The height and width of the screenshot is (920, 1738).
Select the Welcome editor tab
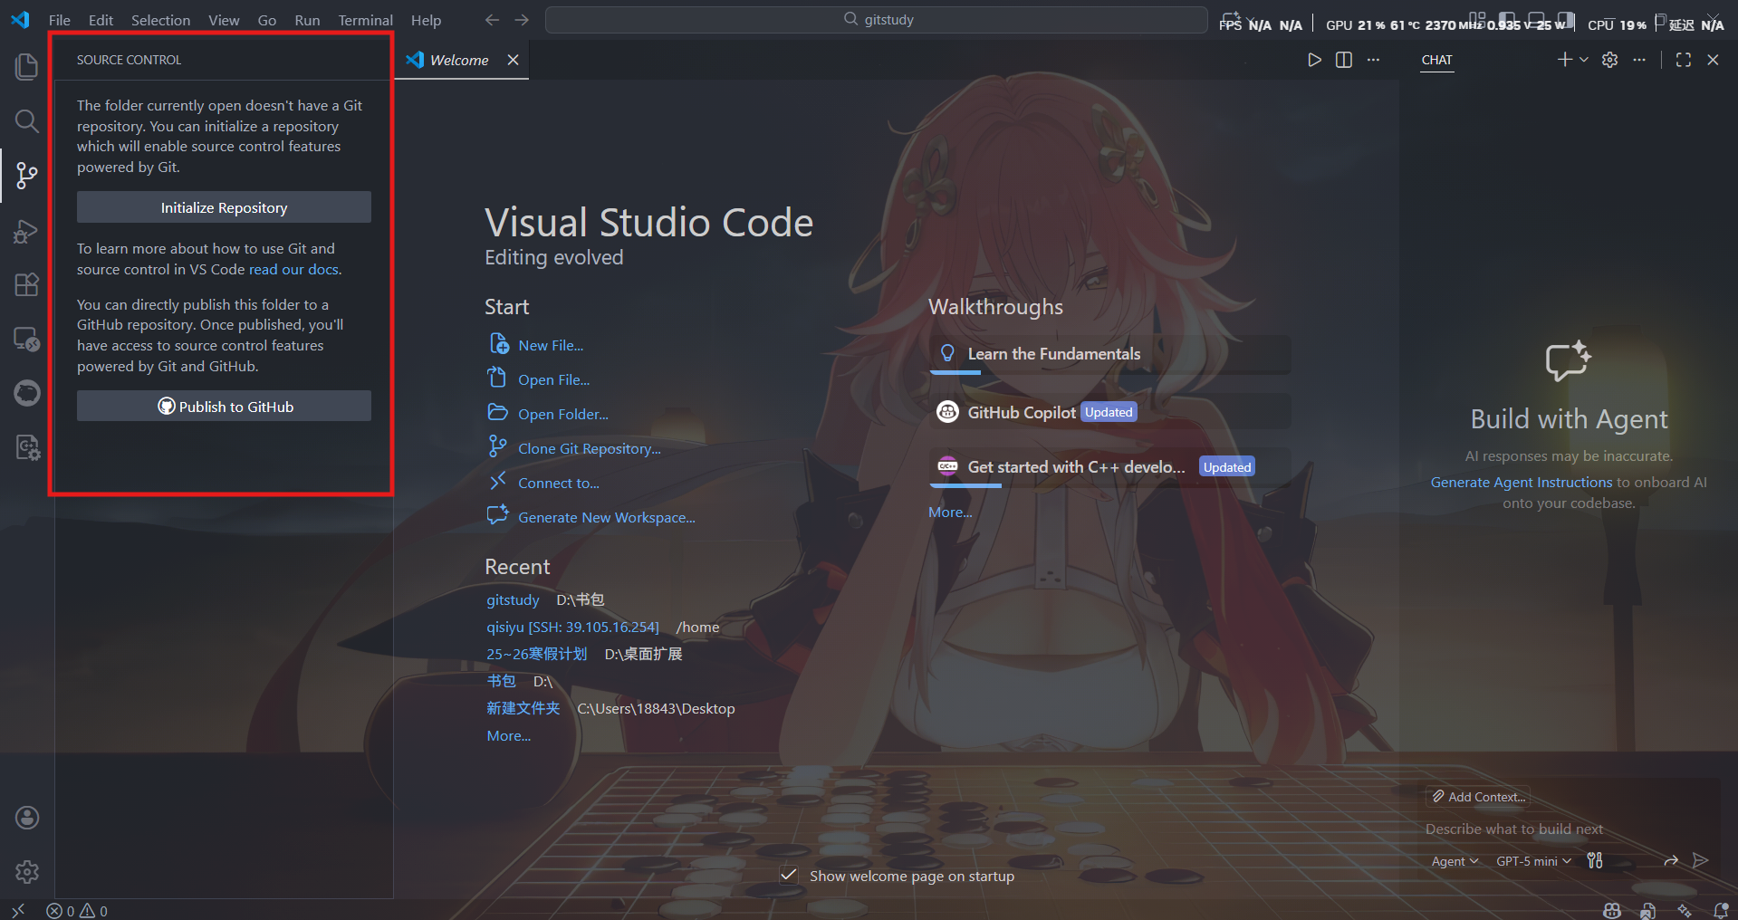pyautogui.click(x=460, y=60)
